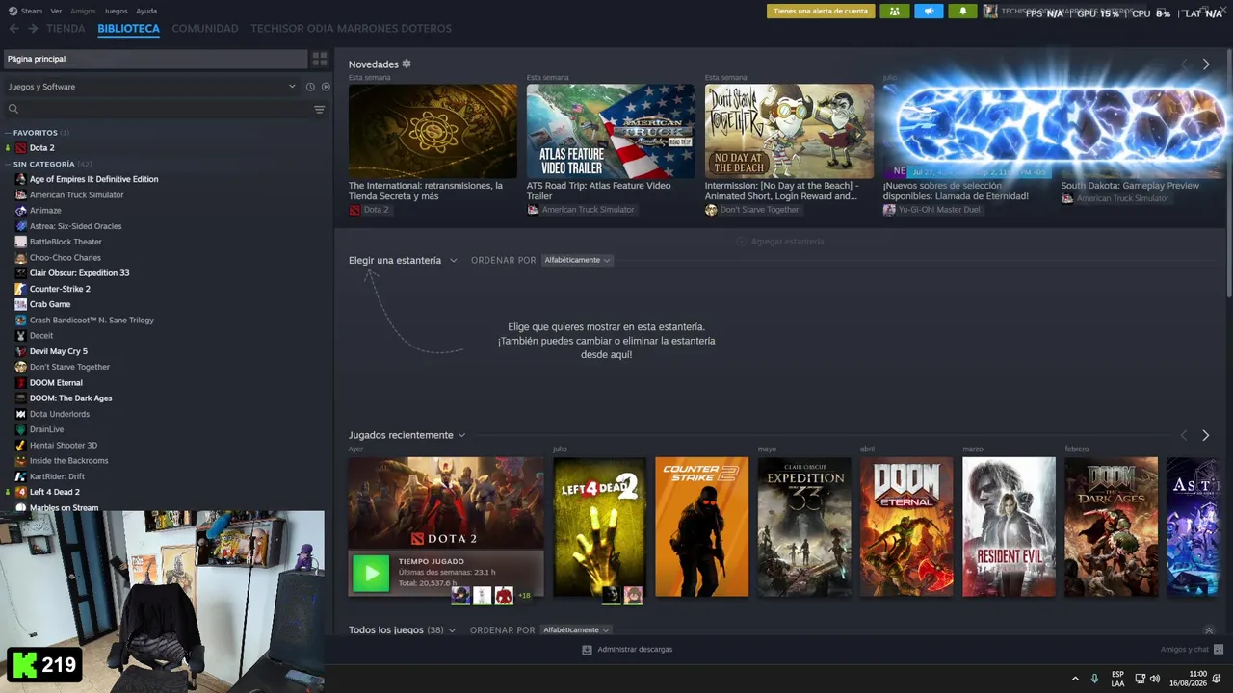
Task: Select Resident Evil cover in recently played
Action: 1009,526
